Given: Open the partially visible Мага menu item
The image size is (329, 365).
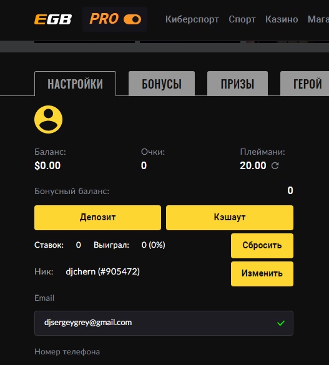Looking at the screenshot, I should pyautogui.click(x=318, y=19).
